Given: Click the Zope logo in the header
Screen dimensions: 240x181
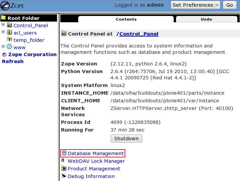Looking at the screenshot, I should click(12, 6).
